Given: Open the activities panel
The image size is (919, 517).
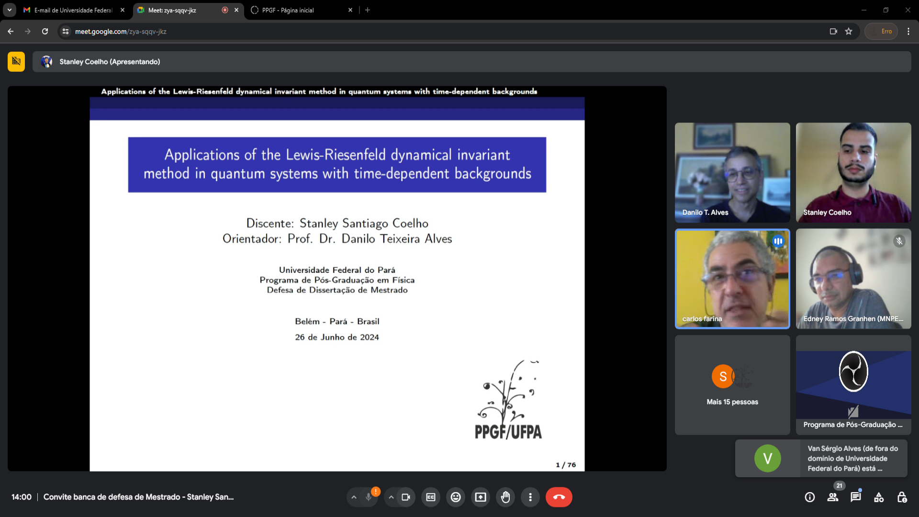Looking at the screenshot, I should click(879, 497).
